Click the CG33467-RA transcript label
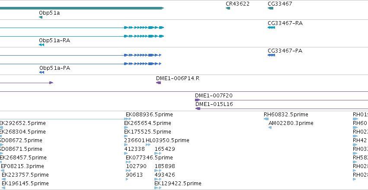Image resolution: width=368 pixels, height=190 pixels. tap(285, 23)
